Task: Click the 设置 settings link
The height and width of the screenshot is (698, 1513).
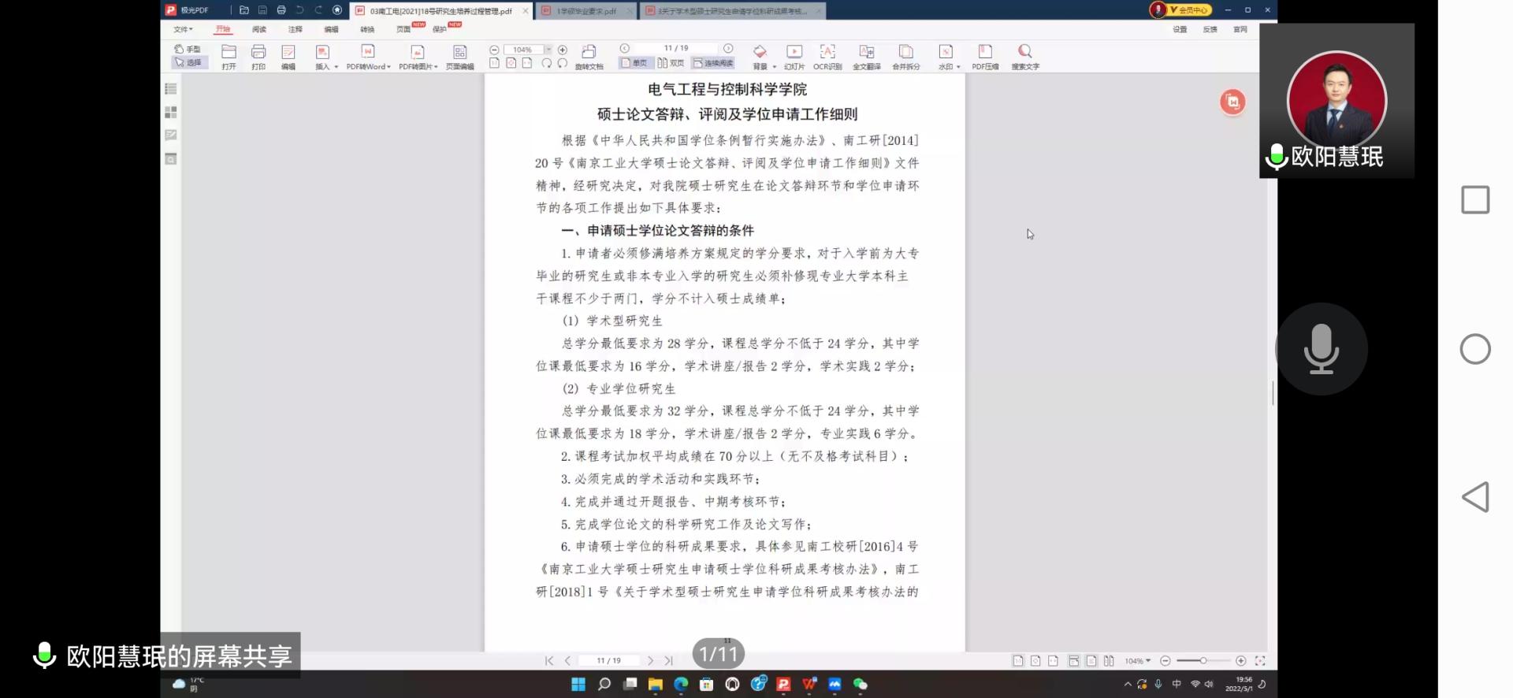Action: pos(1179,29)
